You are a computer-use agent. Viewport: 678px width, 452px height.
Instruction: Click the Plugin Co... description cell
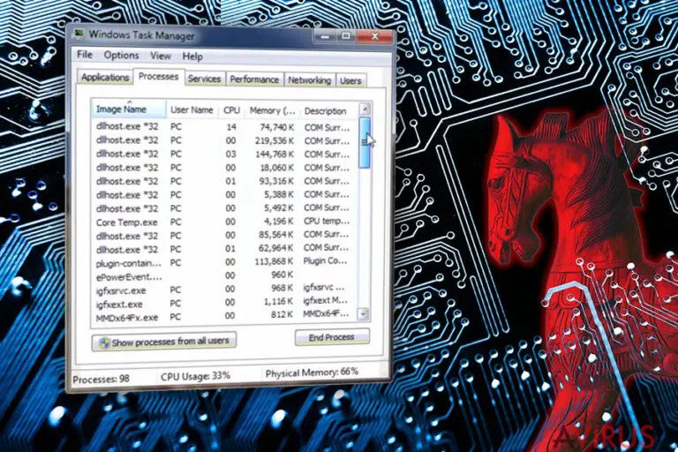325,261
